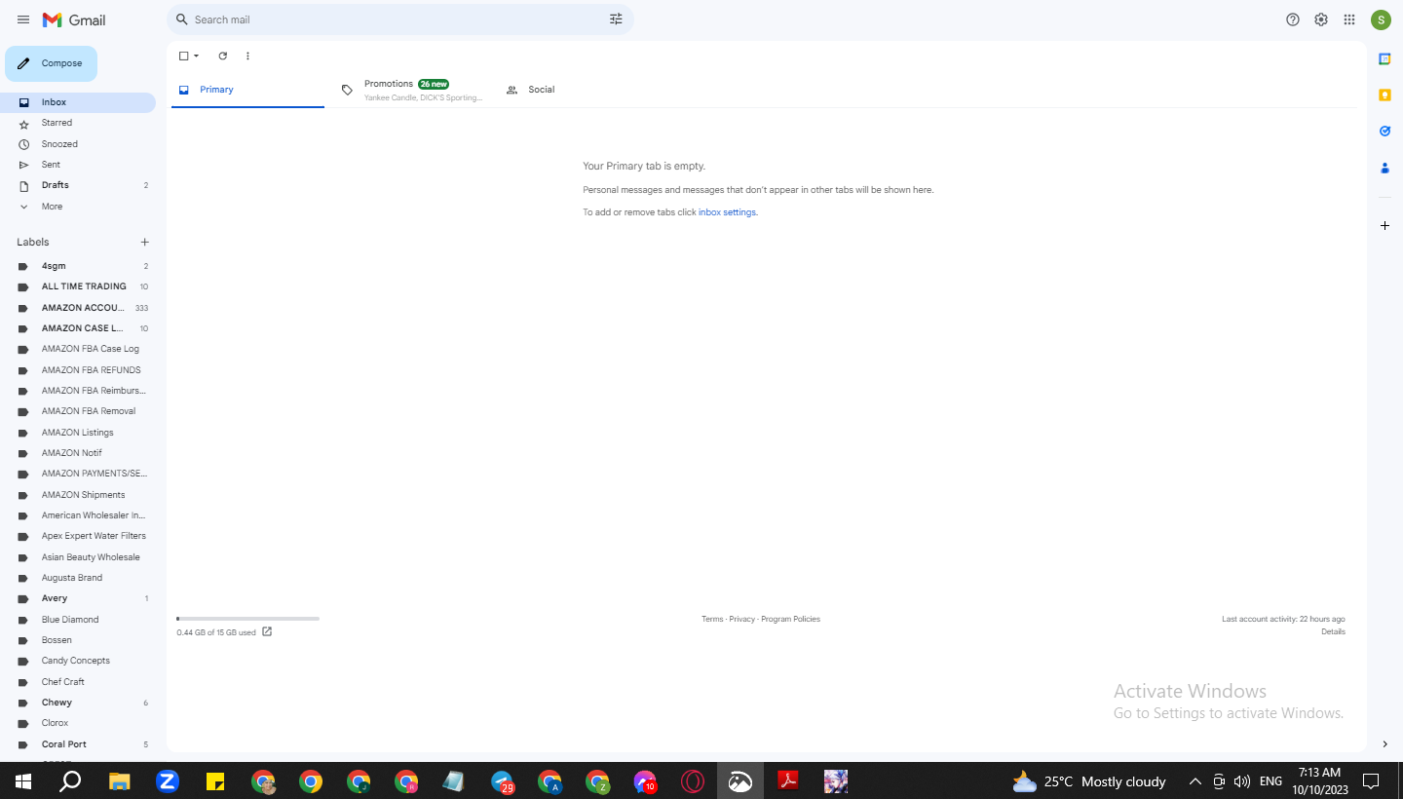Open Google Calendar in the side panel
The image size is (1403, 799).
1384,58
